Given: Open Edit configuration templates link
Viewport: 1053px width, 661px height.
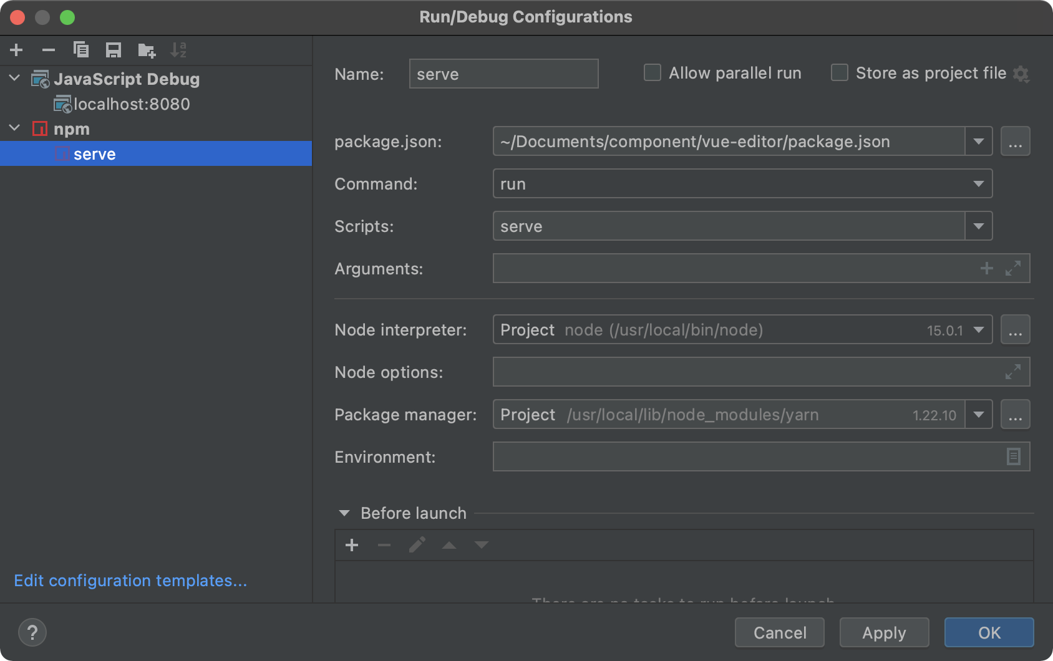Looking at the screenshot, I should tap(130, 581).
